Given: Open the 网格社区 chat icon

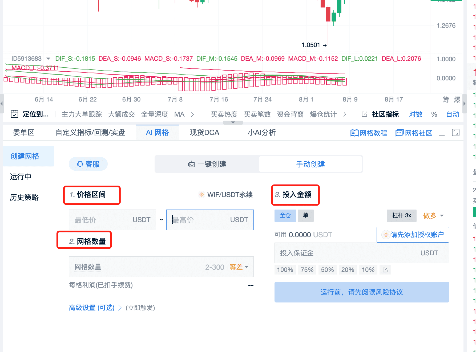Looking at the screenshot, I should pos(400,133).
